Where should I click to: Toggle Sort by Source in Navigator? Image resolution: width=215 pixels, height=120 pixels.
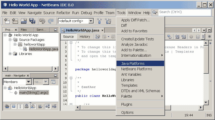(x=54, y=106)
